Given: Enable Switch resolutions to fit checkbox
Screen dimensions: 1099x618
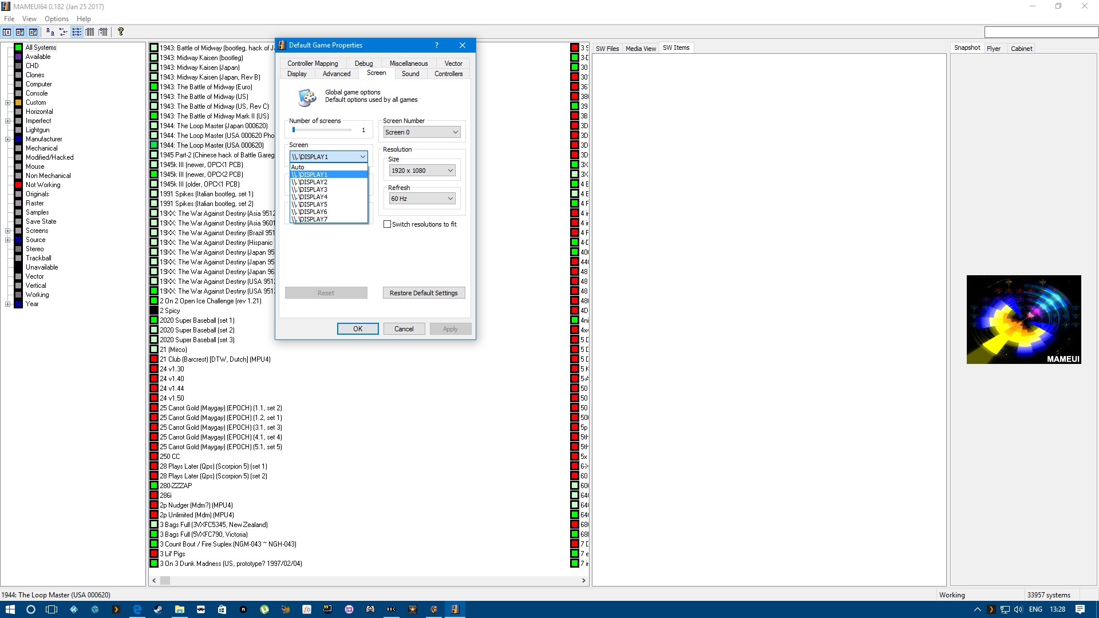Looking at the screenshot, I should (x=387, y=224).
